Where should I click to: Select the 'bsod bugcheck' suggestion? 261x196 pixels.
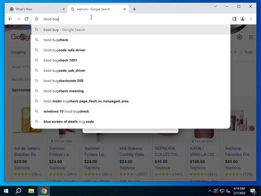pyautogui.click(x=131, y=40)
